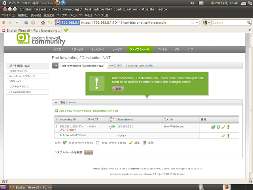
Task: Click the Google search box
Action: (229, 23)
